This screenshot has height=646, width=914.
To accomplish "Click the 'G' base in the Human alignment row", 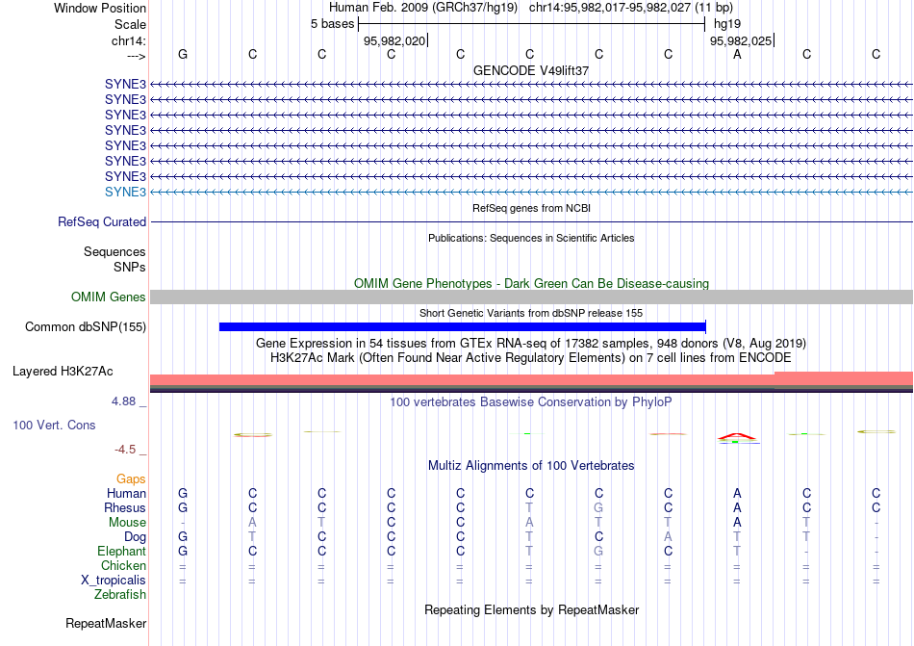I will [183, 493].
